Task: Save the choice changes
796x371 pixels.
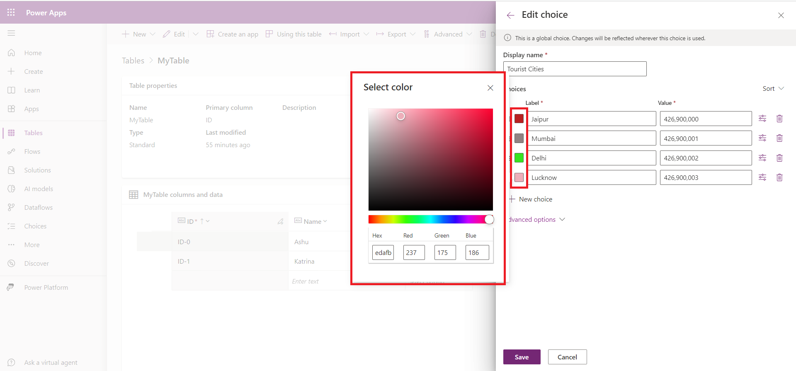Action: 522,357
